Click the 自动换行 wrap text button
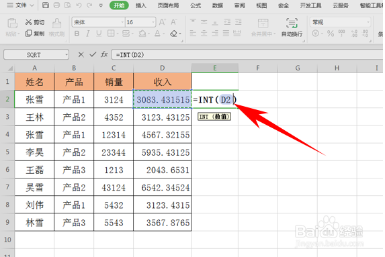This screenshot has width=385, height=257. (x=292, y=28)
